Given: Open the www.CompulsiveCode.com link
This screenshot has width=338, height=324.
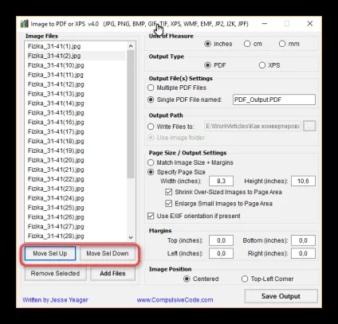Looking at the screenshot, I should click(175, 300).
